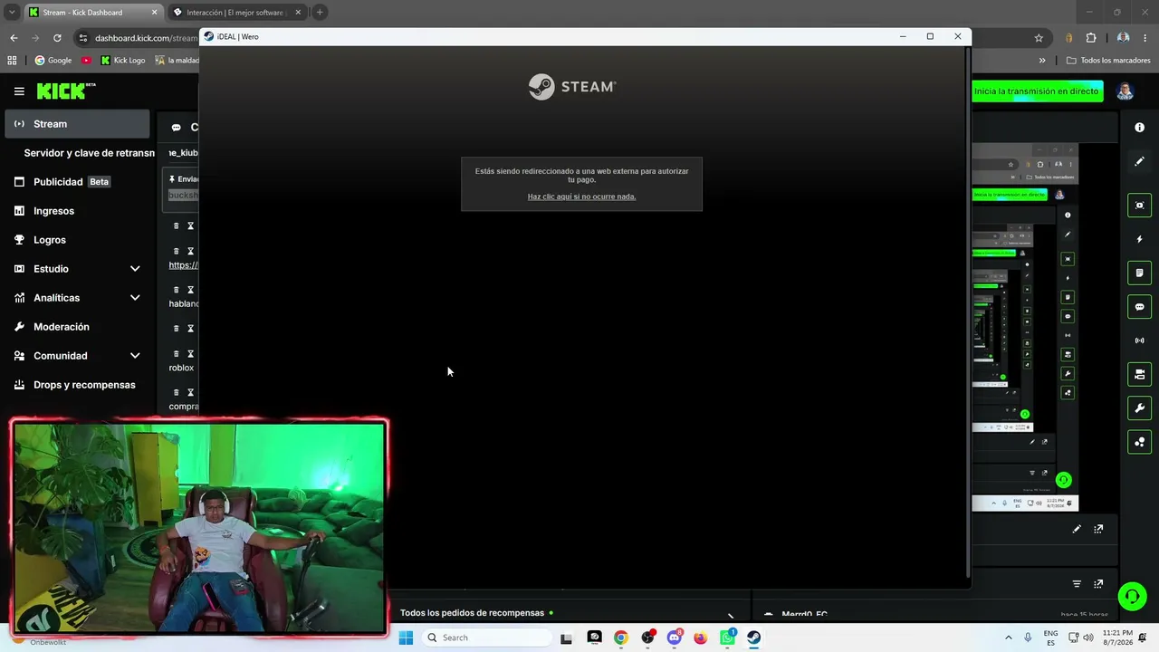
Task: Click the taskbar Search box
Action: (487, 638)
